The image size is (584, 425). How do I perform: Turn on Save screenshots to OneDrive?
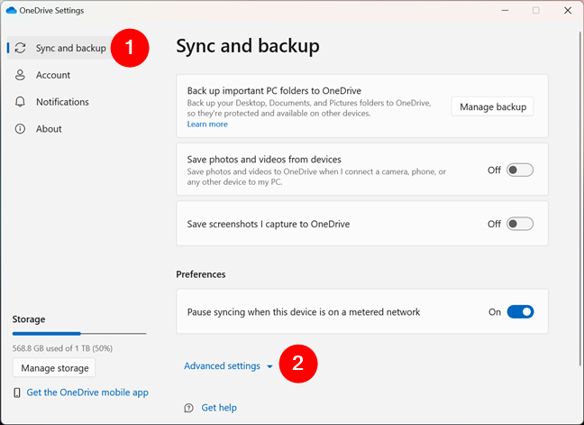click(520, 224)
